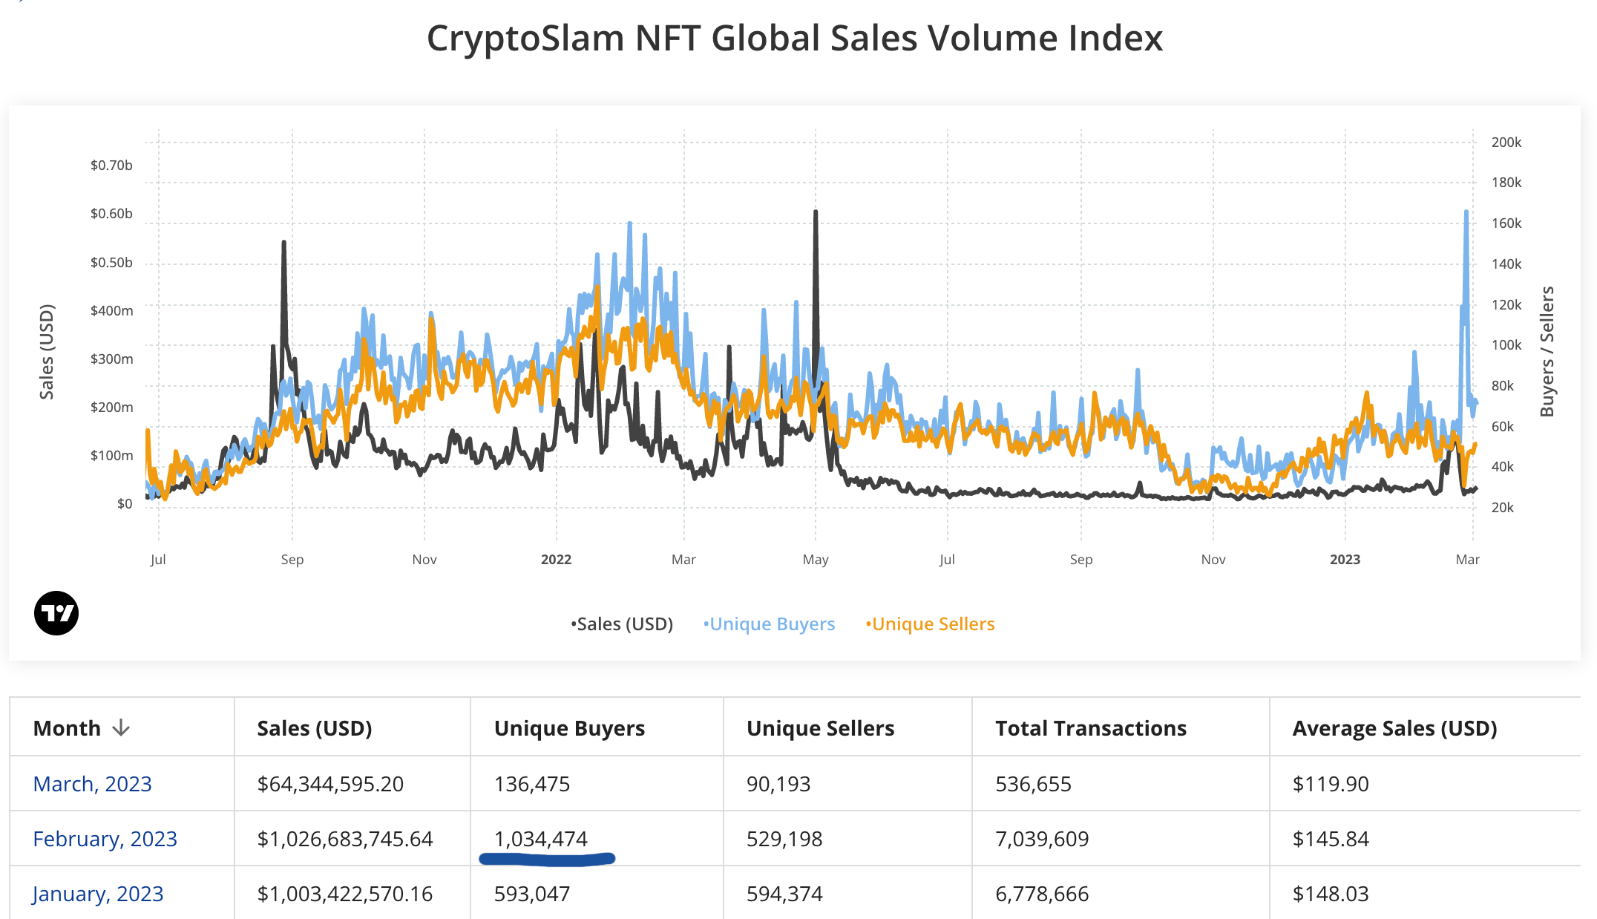Toggle the Unique Sellers legend series

[930, 624]
